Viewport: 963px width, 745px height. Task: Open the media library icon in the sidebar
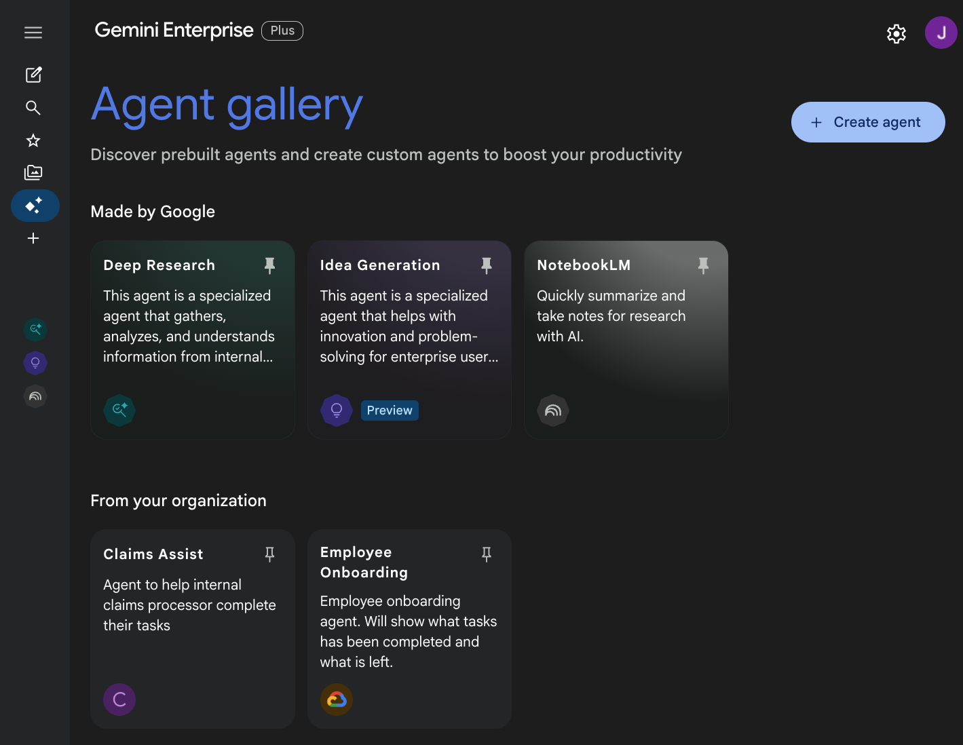coord(33,172)
